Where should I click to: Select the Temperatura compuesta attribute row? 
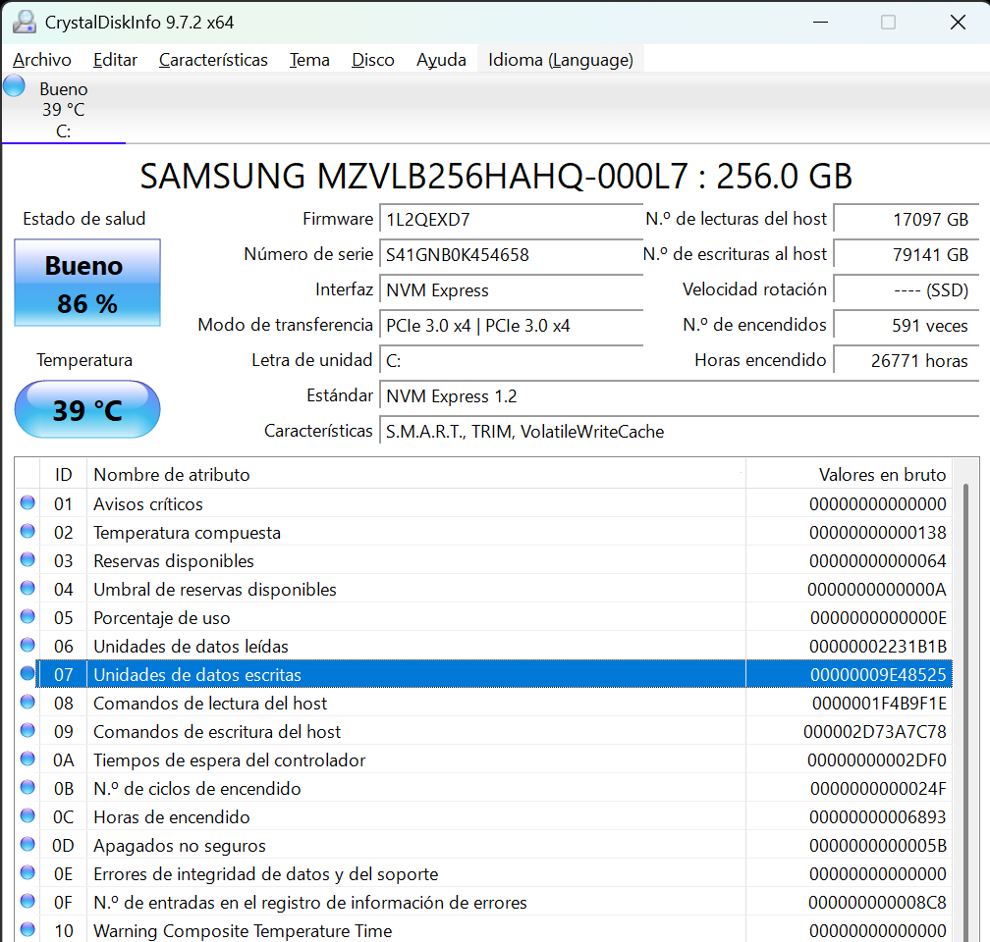pyautogui.click(x=483, y=532)
